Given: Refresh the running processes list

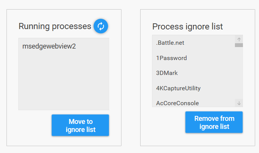Looking at the screenshot, I should (101, 26).
